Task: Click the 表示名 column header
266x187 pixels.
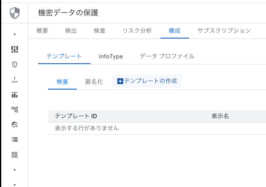Action: 220,116
